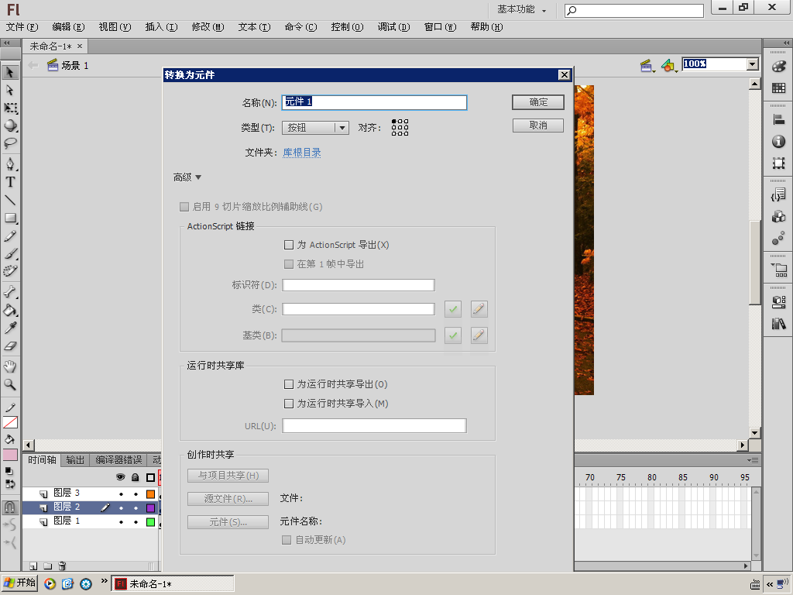The height and width of the screenshot is (595, 793).
Task: Select the Text tool
Action: [10, 182]
